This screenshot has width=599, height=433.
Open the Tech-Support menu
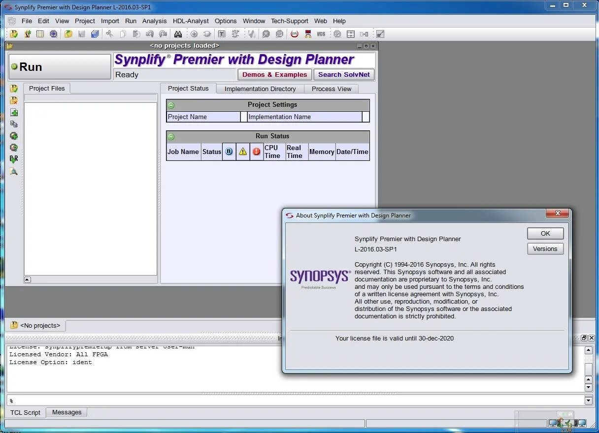coord(290,21)
